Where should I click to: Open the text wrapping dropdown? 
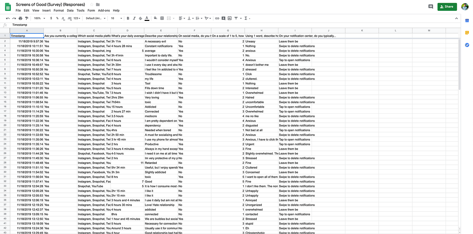coord(199,18)
